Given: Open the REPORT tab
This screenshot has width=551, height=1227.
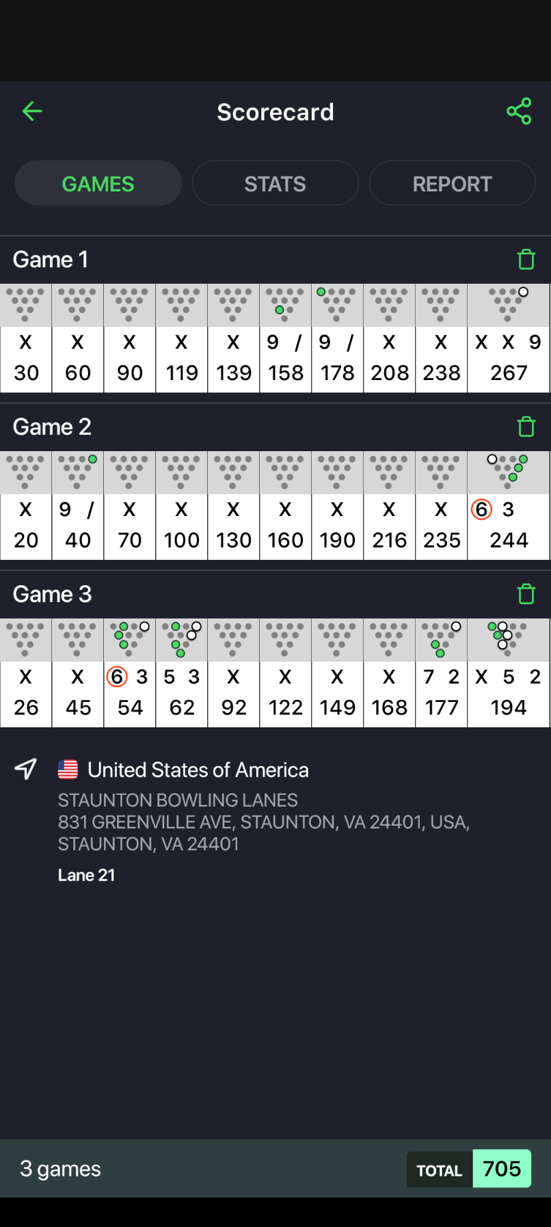Looking at the screenshot, I should pos(452,184).
